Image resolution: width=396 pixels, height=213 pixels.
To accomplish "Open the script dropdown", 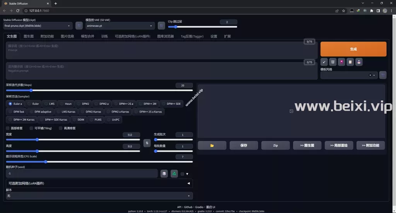I will (99, 196).
